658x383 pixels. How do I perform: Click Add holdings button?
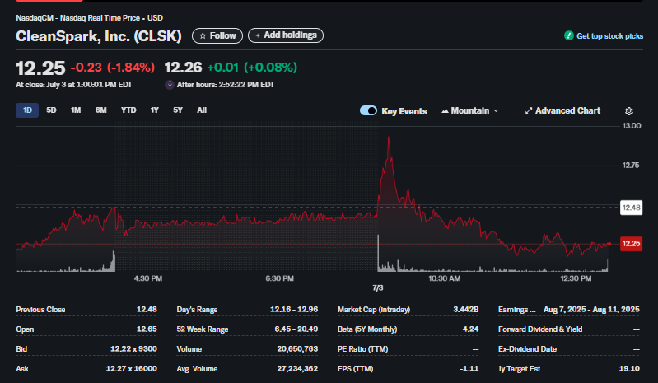pos(286,35)
